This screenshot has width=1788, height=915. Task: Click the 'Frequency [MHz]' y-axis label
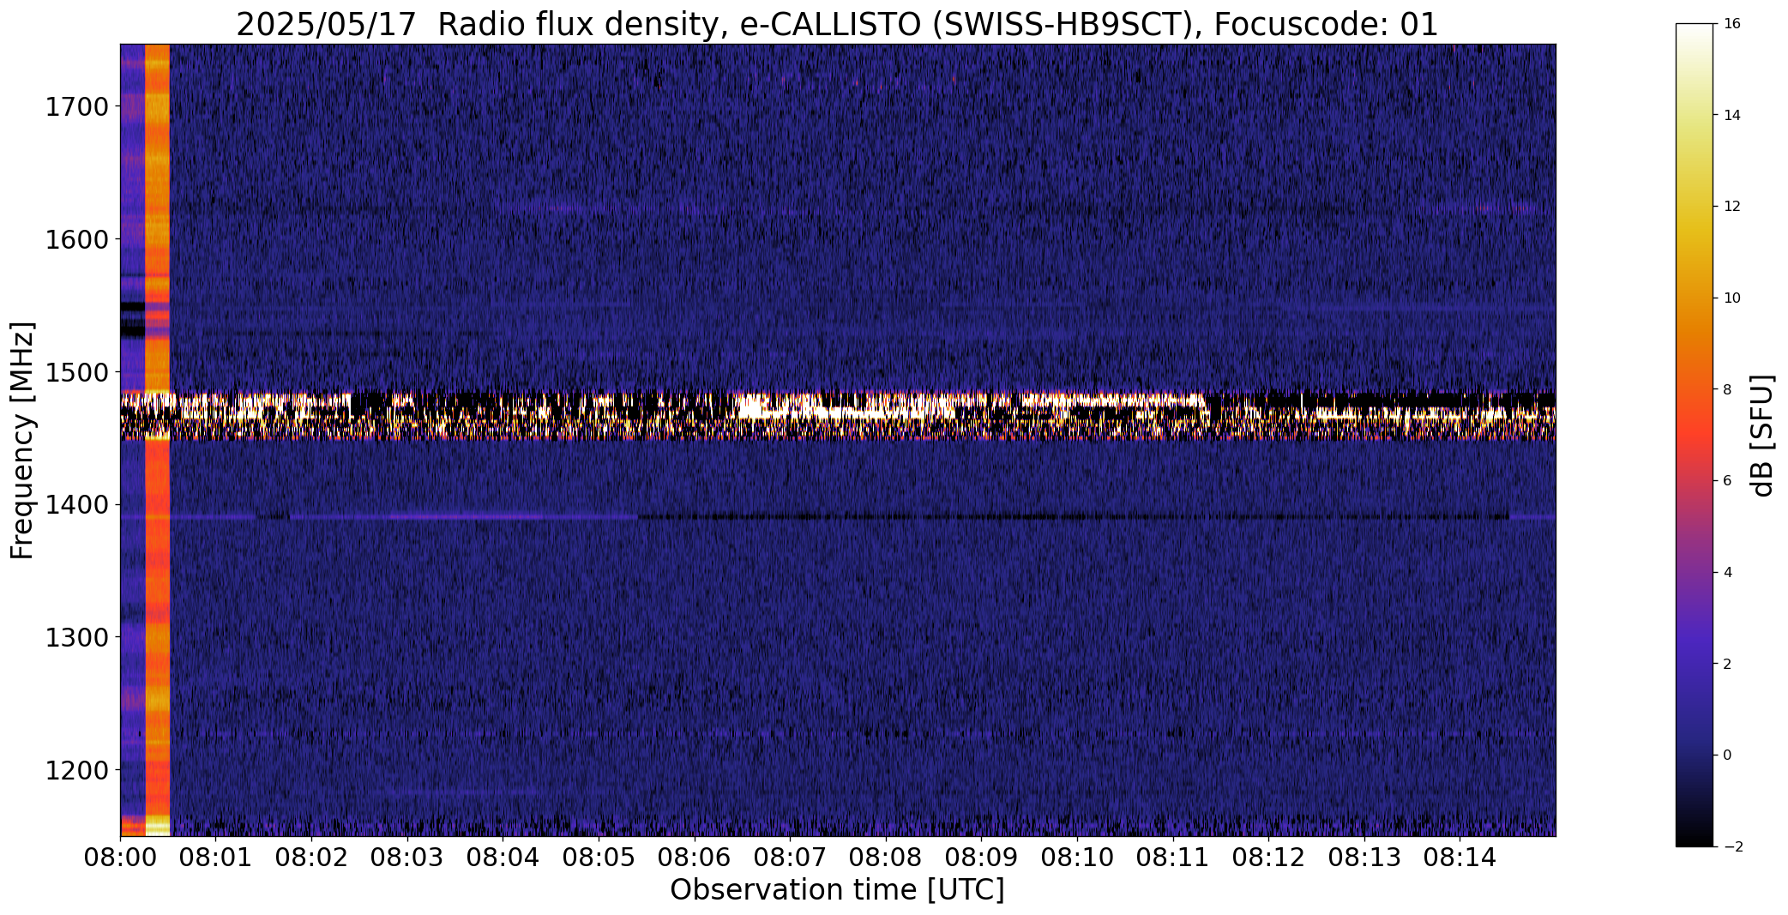point(22,441)
